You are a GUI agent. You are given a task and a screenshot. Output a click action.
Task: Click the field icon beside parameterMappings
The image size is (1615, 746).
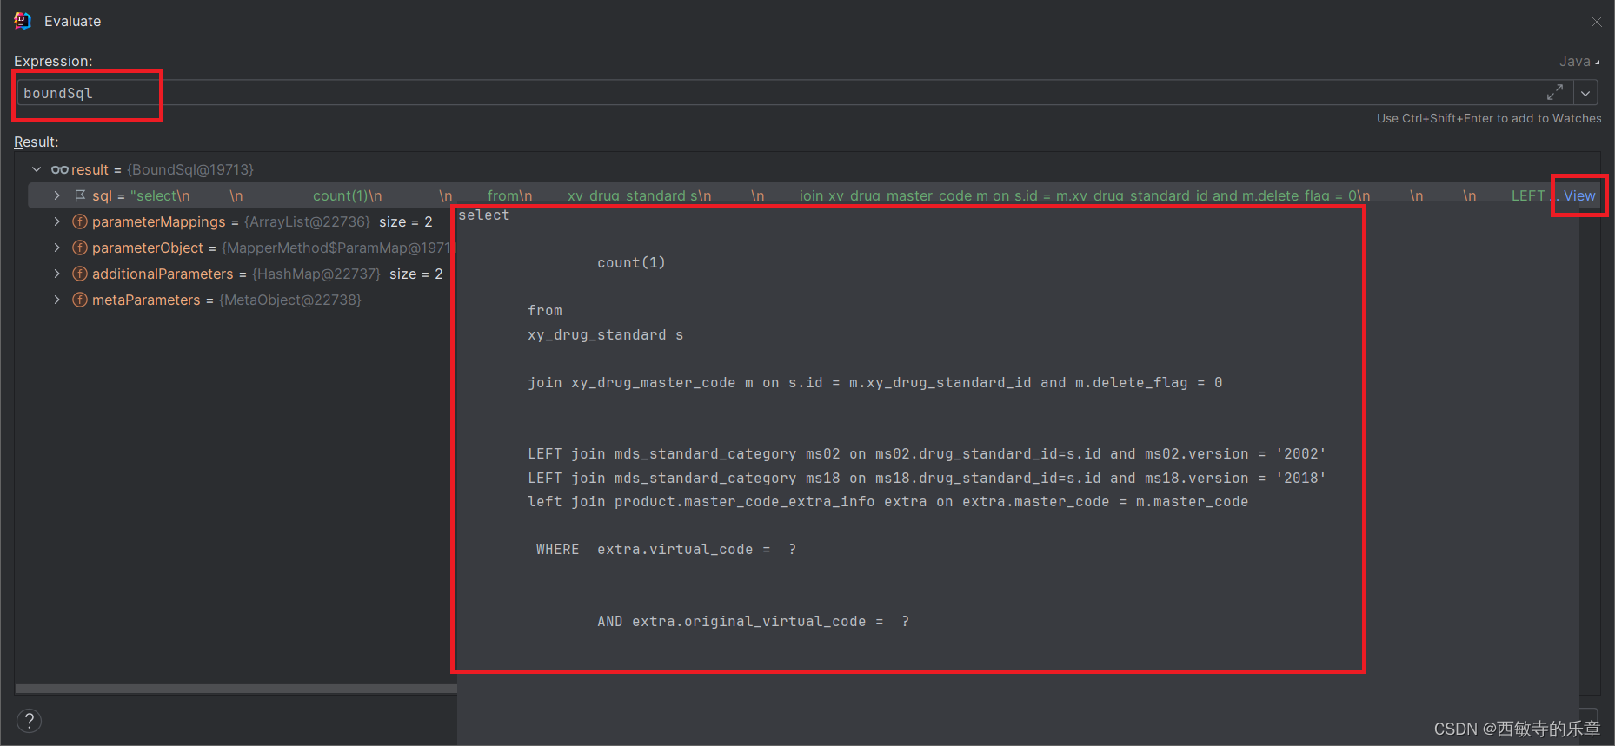point(80,221)
